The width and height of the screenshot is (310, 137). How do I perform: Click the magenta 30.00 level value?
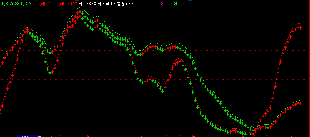(166, 4)
